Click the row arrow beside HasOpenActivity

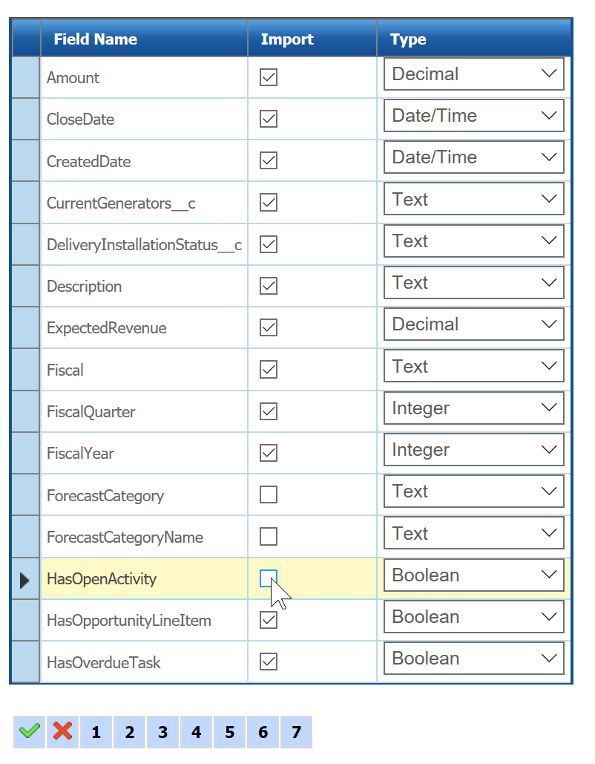(24, 580)
